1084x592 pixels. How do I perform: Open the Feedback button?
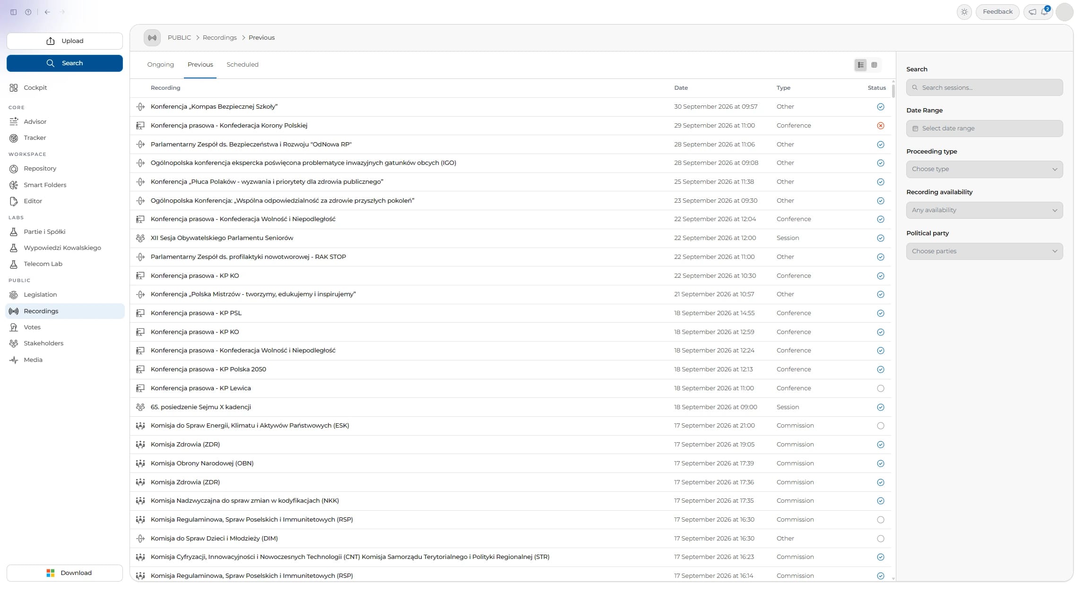pos(997,12)
